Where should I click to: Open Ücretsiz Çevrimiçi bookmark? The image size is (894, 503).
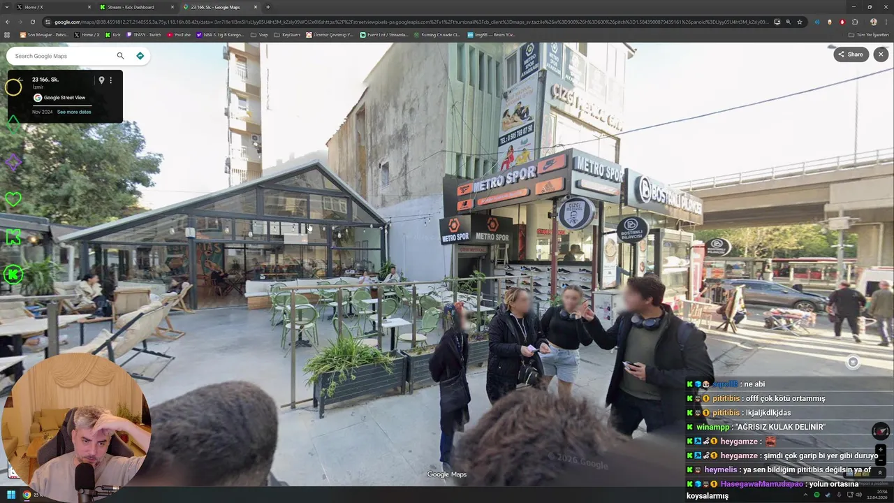pyautogui.click(x=330, y=34)
